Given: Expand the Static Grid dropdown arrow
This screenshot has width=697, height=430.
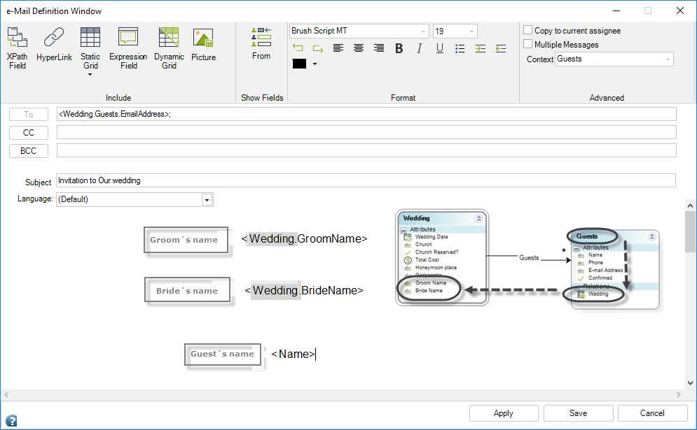Looking at the screenshot, I should (x=90, y=75).
